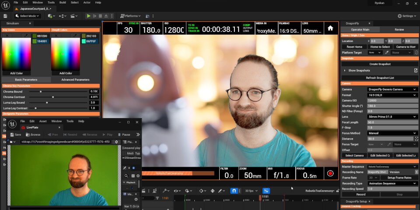The height and width of the screenshot is (210, 420).
Task: Click the Focal Length input field
Action: (393, 122)
